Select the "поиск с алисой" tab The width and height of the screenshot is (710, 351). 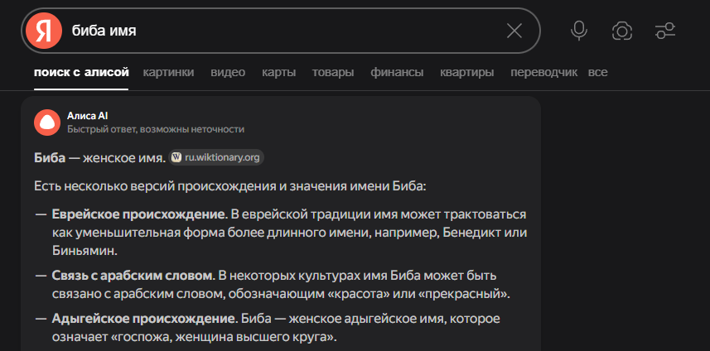coord(81,72)
